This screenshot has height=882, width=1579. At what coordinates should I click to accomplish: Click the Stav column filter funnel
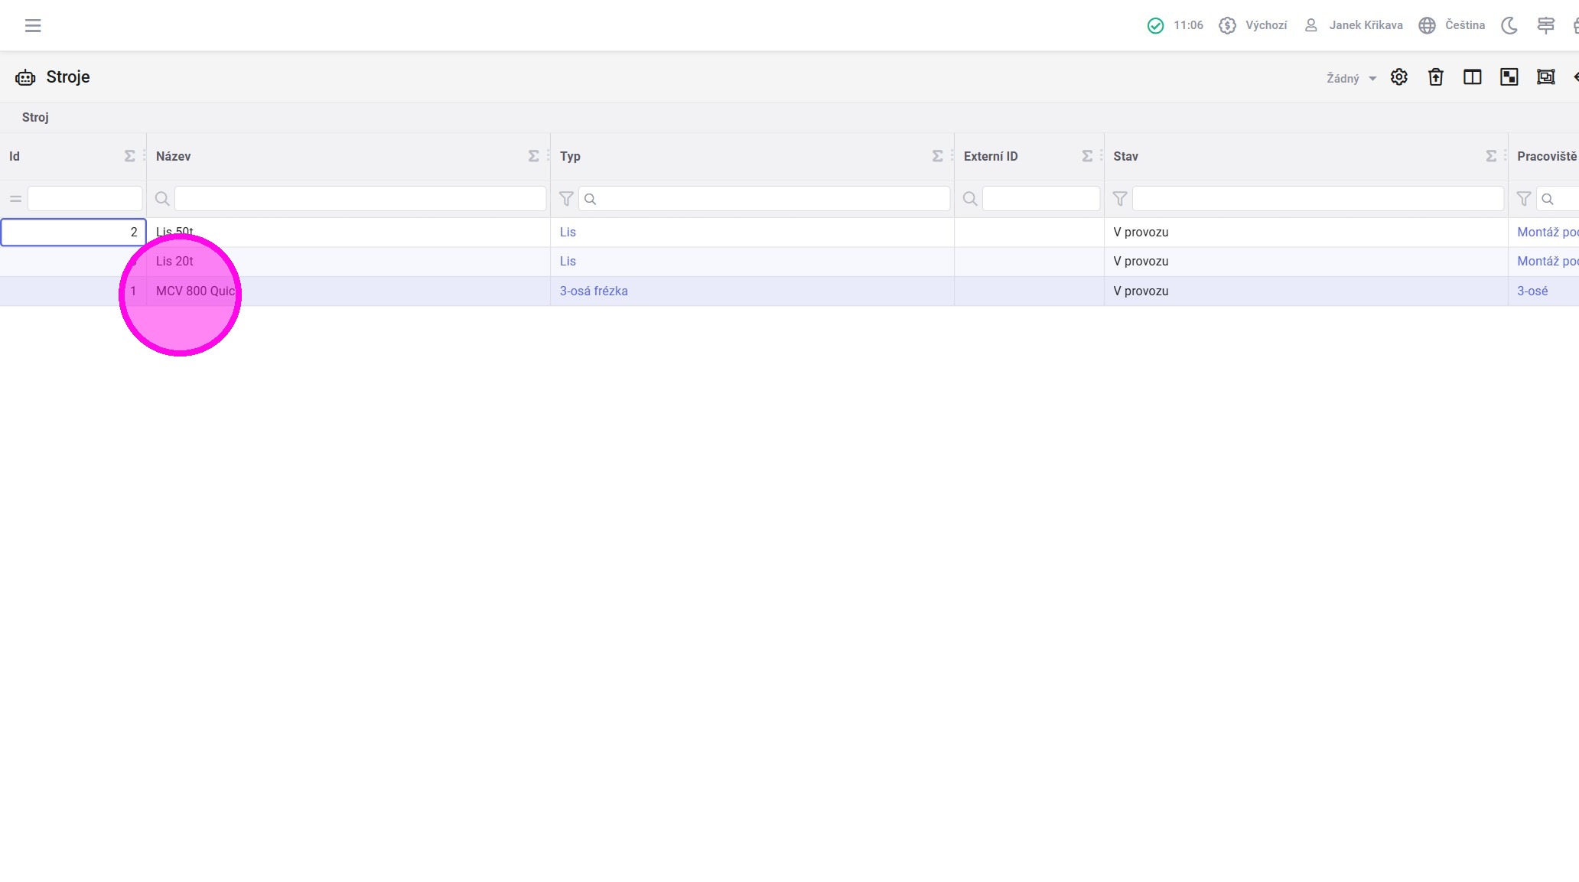pyautogui.click(x=1119, y=199)
